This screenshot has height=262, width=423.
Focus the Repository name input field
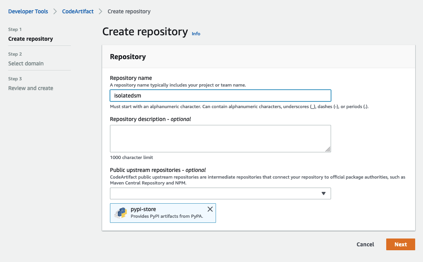coord(220,96)
